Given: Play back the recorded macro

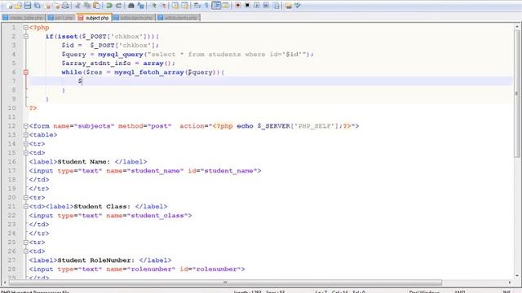Looking at the screenshot, I should tap(257, 6).
